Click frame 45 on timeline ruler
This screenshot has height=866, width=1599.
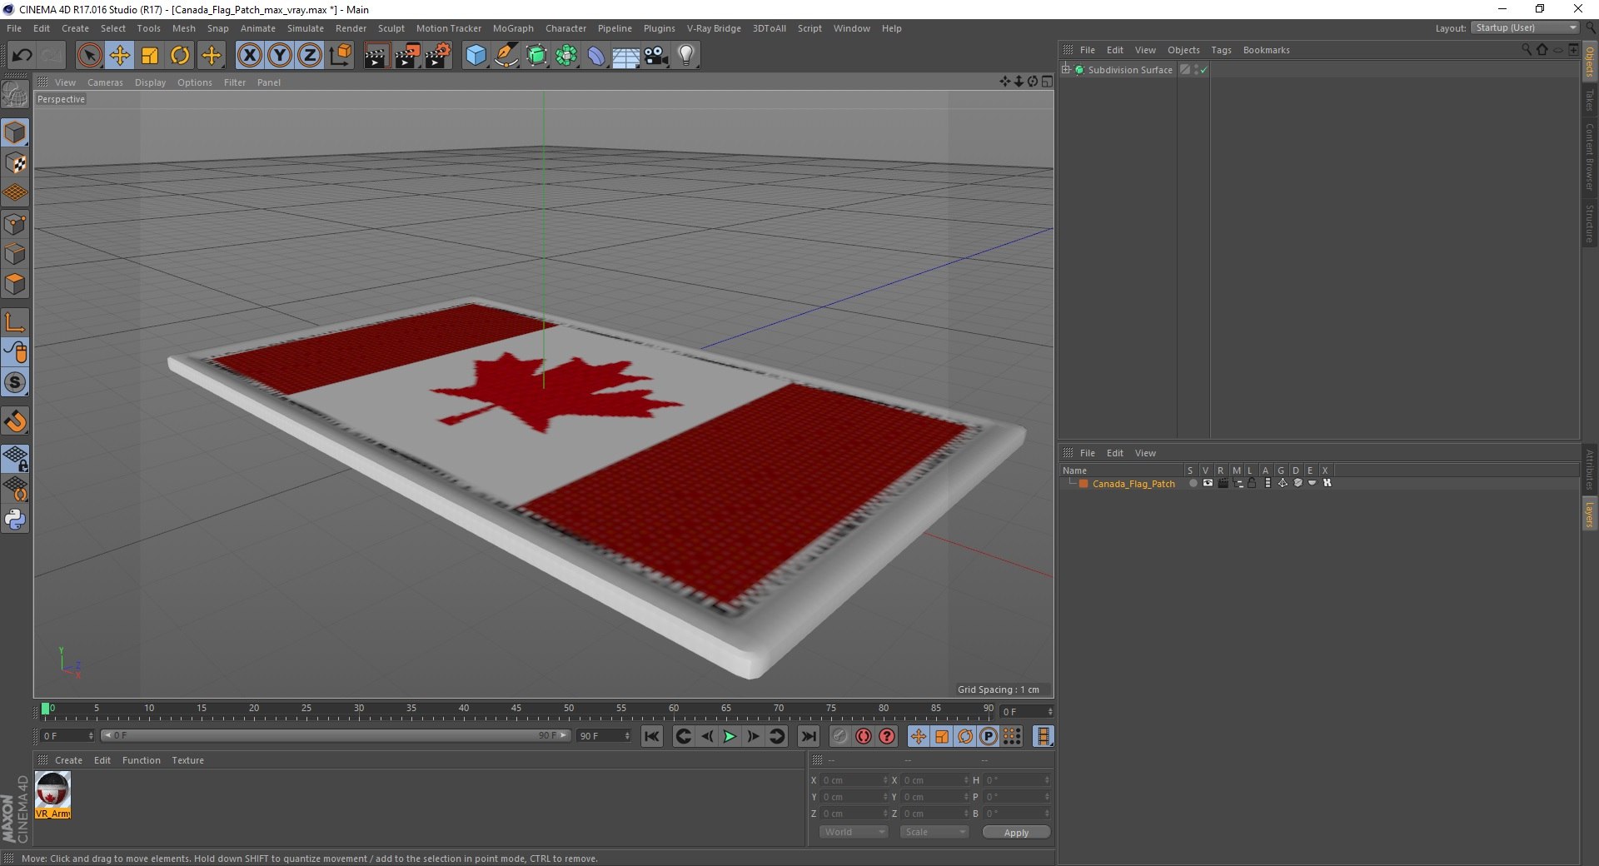click(516, 709)
